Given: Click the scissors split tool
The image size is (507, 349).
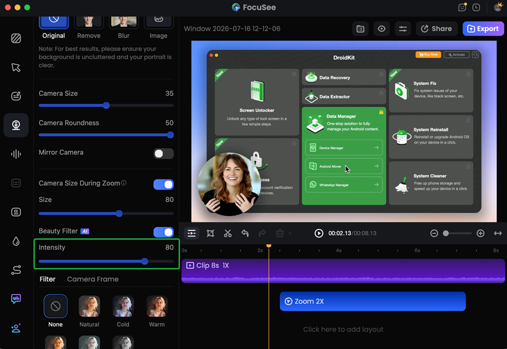Looking at the screenshot, I should click(228, 233).
